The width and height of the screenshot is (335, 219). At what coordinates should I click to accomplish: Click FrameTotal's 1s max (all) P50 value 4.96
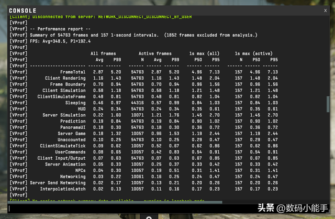[x=197, y=72]
